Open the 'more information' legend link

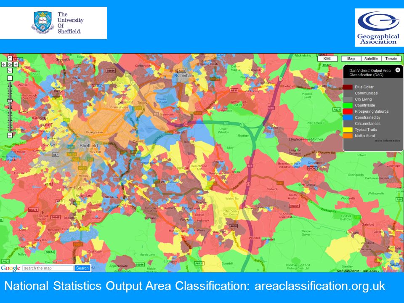pos(387,141)
